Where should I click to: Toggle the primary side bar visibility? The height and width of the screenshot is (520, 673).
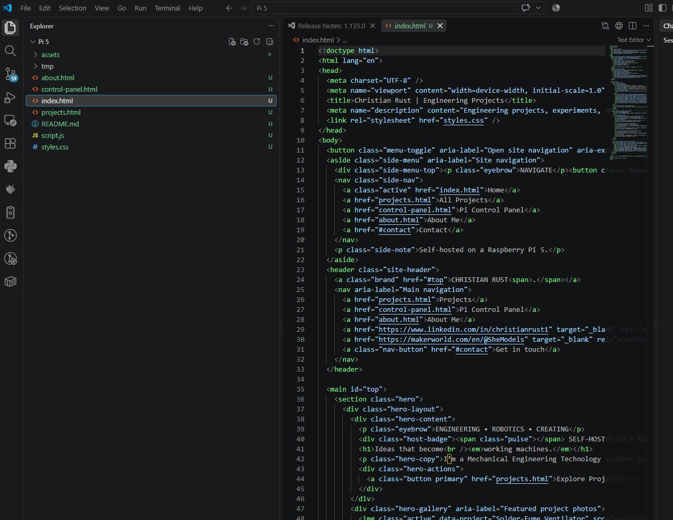point(663,8)
